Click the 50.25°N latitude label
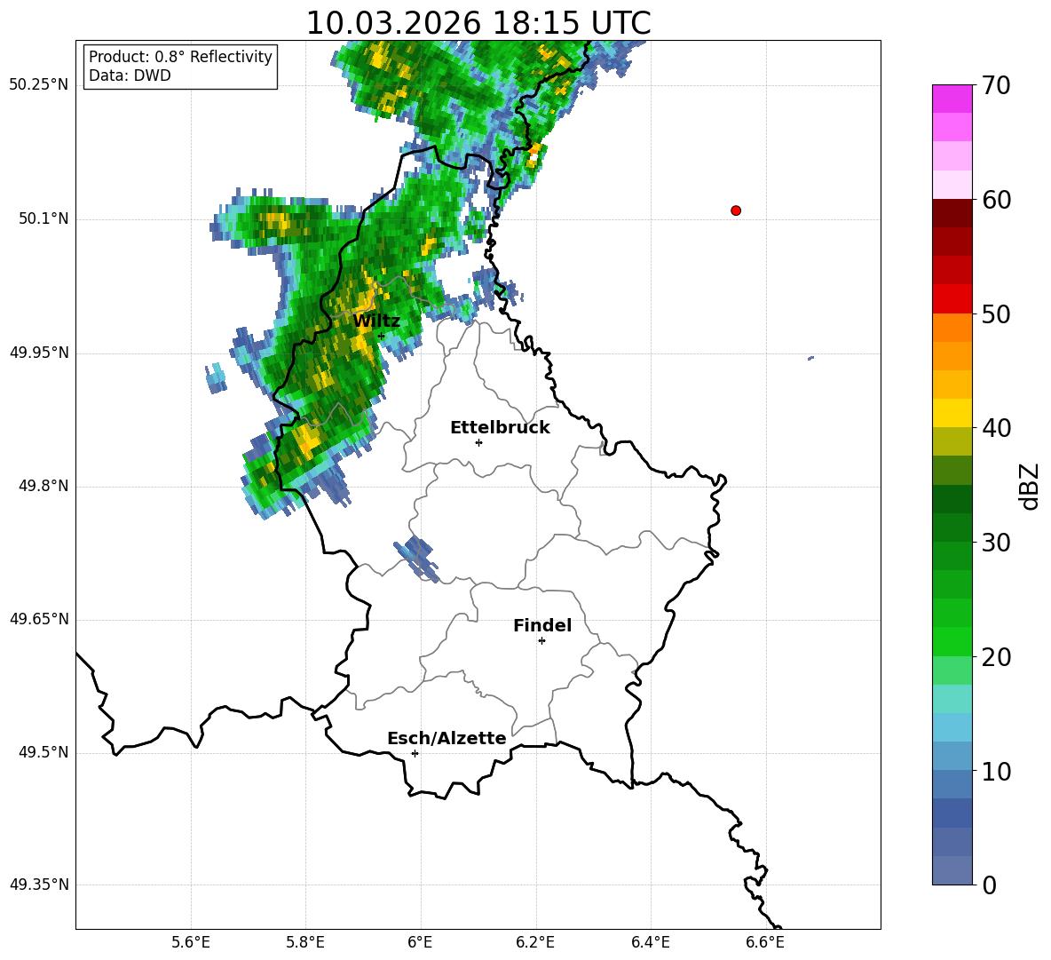This screenshot has height=960, width=1051. click(x=39, y=85)
